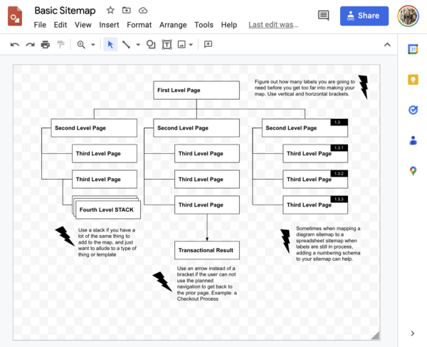This screenshot has height=347, width=427.
Task: Open the Insert menu
Action: click(109, 25)
